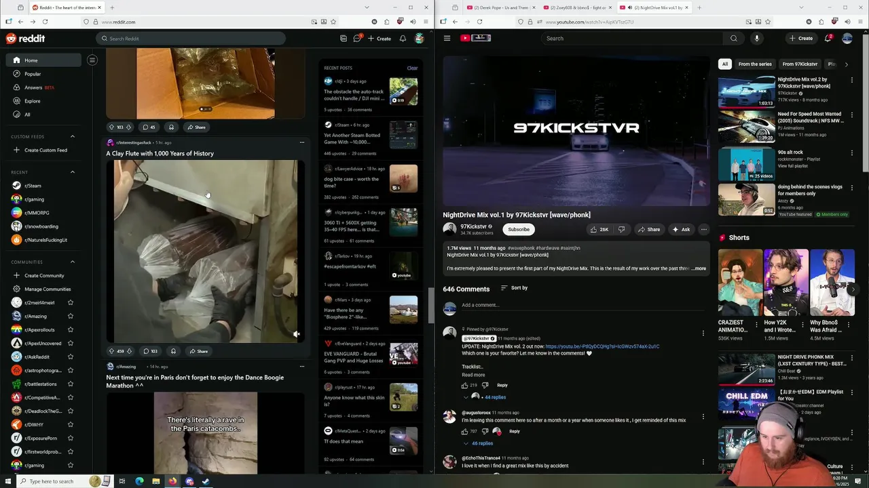Open comments on Clay Flute post (103)
The width and height of the screenshot is (869, 488).
click(150, 351)
